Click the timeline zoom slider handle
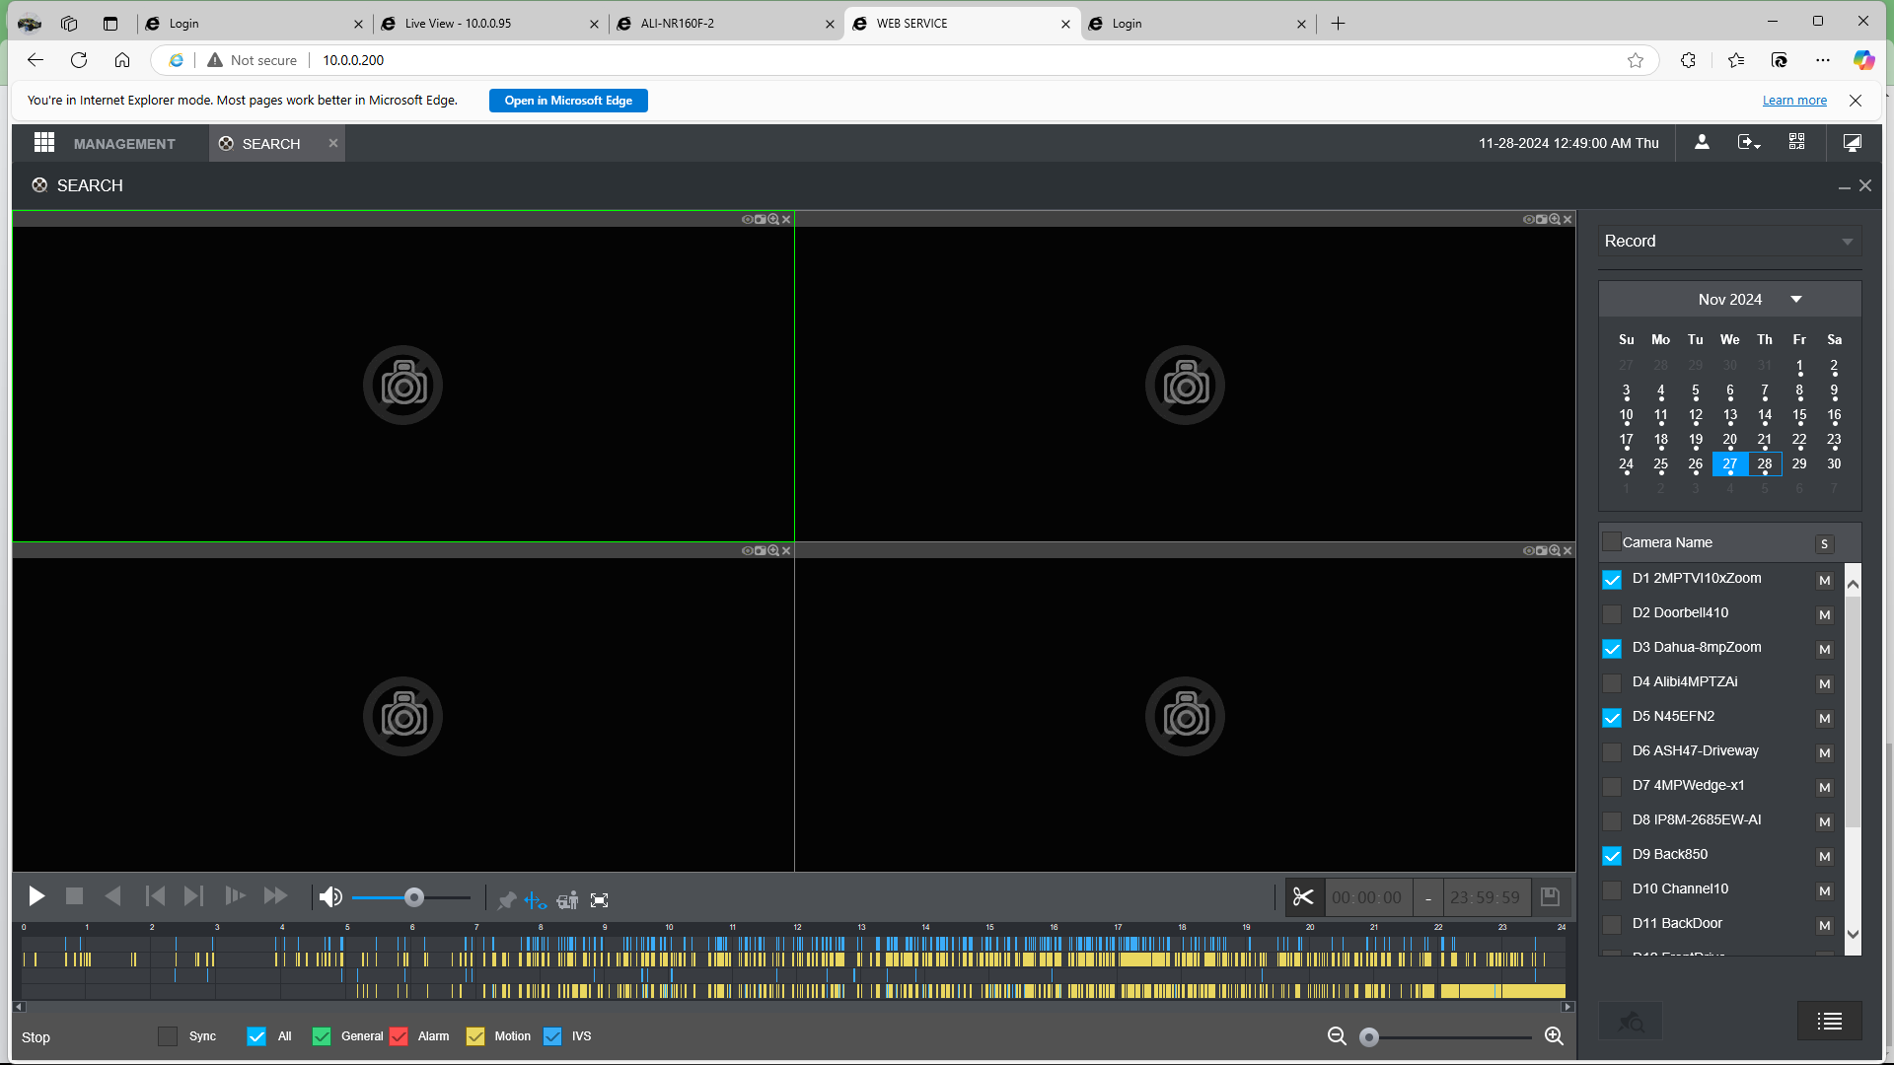 (1368, 1036)
